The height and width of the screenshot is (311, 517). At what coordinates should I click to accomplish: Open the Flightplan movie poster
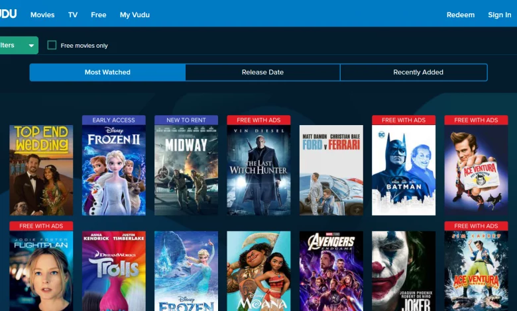click(x=41, y=271)
